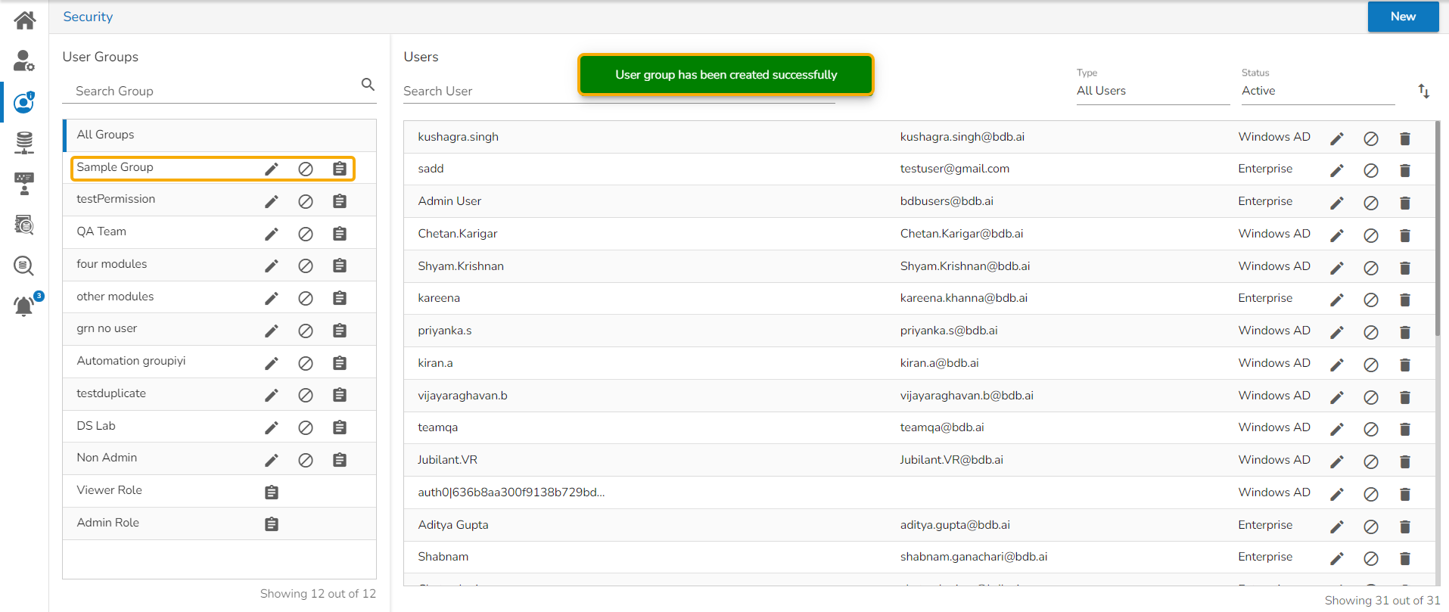Edit the Sample Group pencil icon

[x=272, y=169]
